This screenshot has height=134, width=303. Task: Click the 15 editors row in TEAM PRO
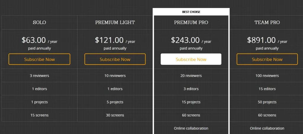[267, 89]
